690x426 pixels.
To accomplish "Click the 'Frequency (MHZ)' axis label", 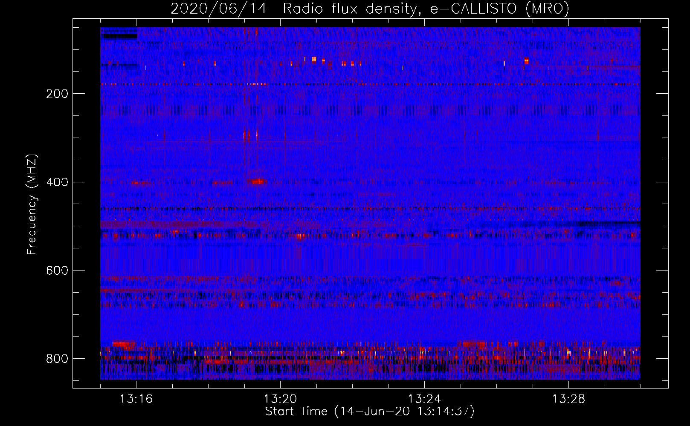I will 32,204.
